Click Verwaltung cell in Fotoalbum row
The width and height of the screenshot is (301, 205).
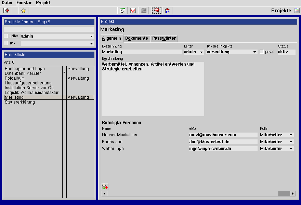click(78, 78)
